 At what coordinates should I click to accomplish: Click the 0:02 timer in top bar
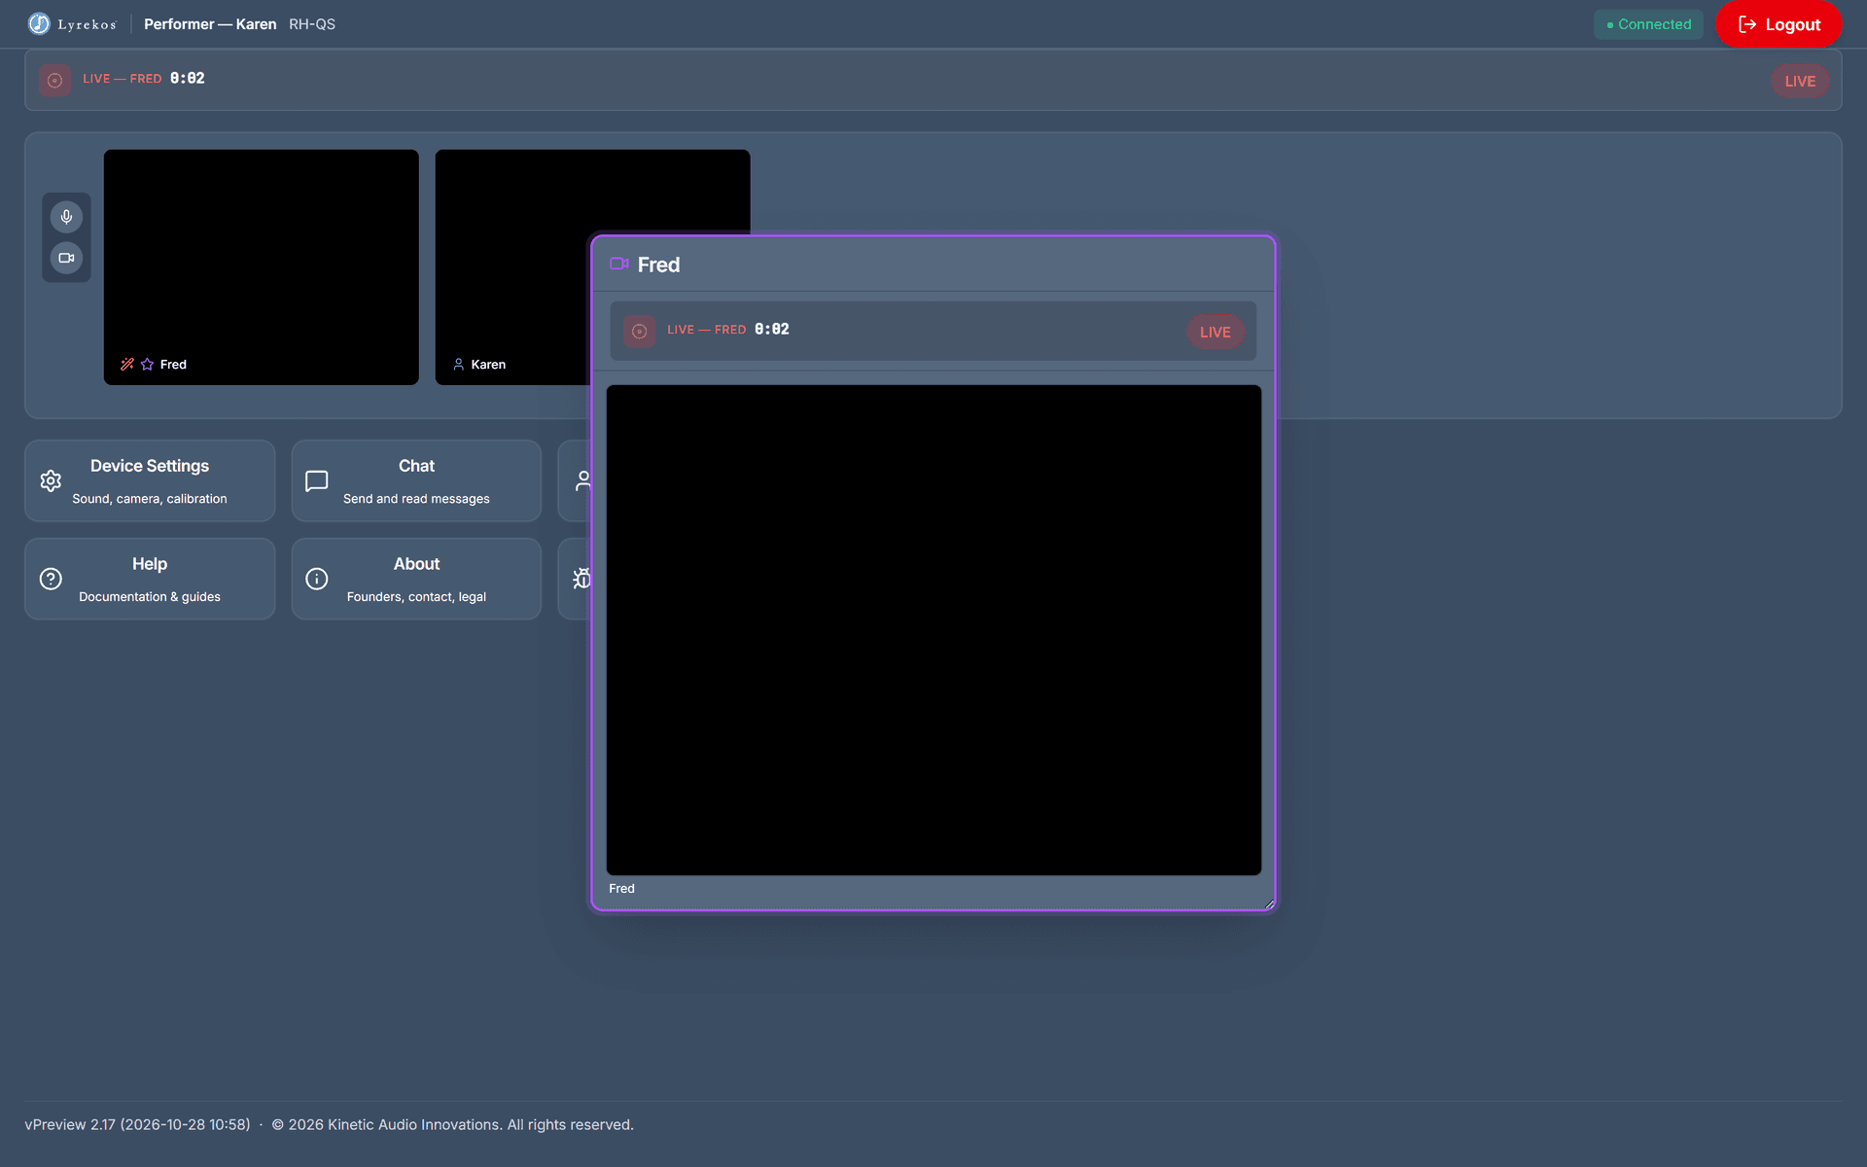[x=188, y=79]
